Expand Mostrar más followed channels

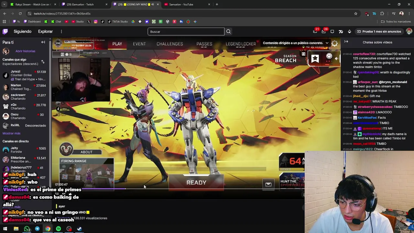[x=11, y=133]
